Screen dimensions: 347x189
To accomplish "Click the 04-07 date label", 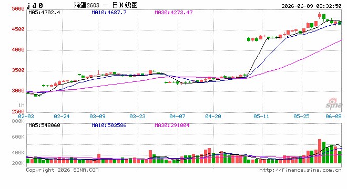I will point(177,116).
